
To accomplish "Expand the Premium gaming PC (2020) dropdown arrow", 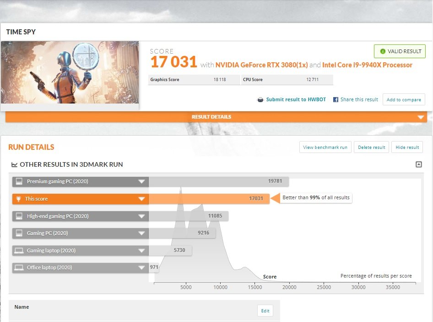I will (141, 181).
